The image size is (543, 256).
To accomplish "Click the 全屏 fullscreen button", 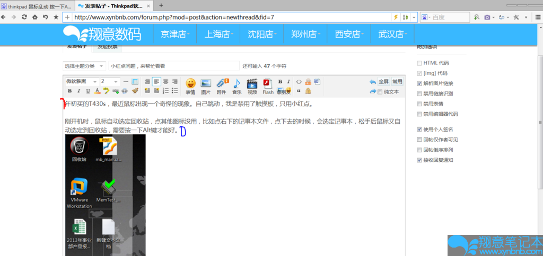I will click(x=383, y=82).
